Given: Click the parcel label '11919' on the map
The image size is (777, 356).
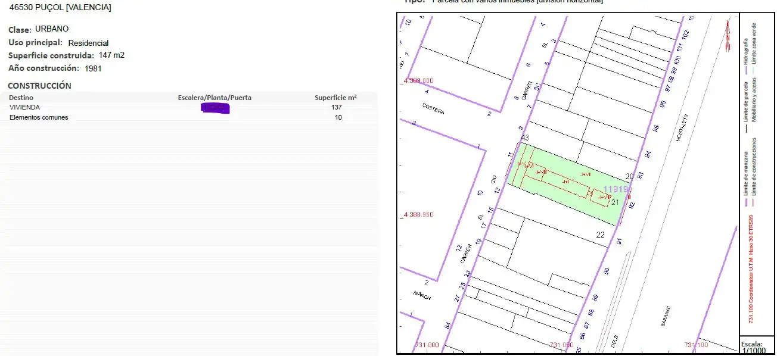Looking at the screenshot, I should pos(616,189).
